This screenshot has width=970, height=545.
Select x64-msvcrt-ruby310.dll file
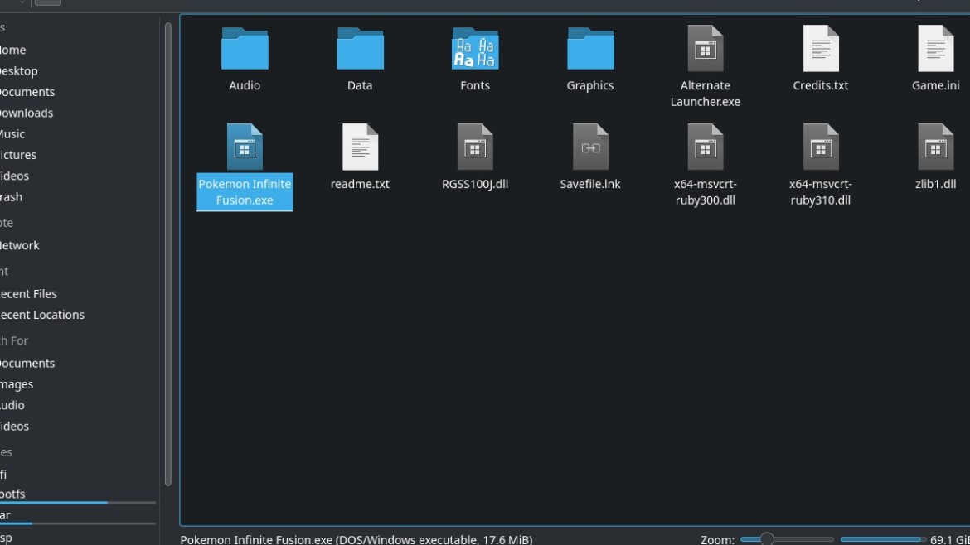pos(821,147)
